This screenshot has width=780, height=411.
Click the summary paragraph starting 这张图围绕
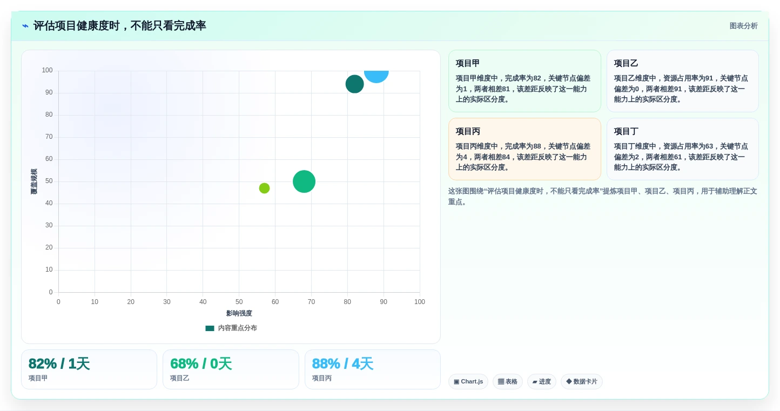603,197
